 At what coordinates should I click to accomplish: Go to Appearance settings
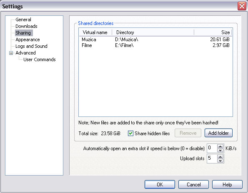tap(28, 40)
